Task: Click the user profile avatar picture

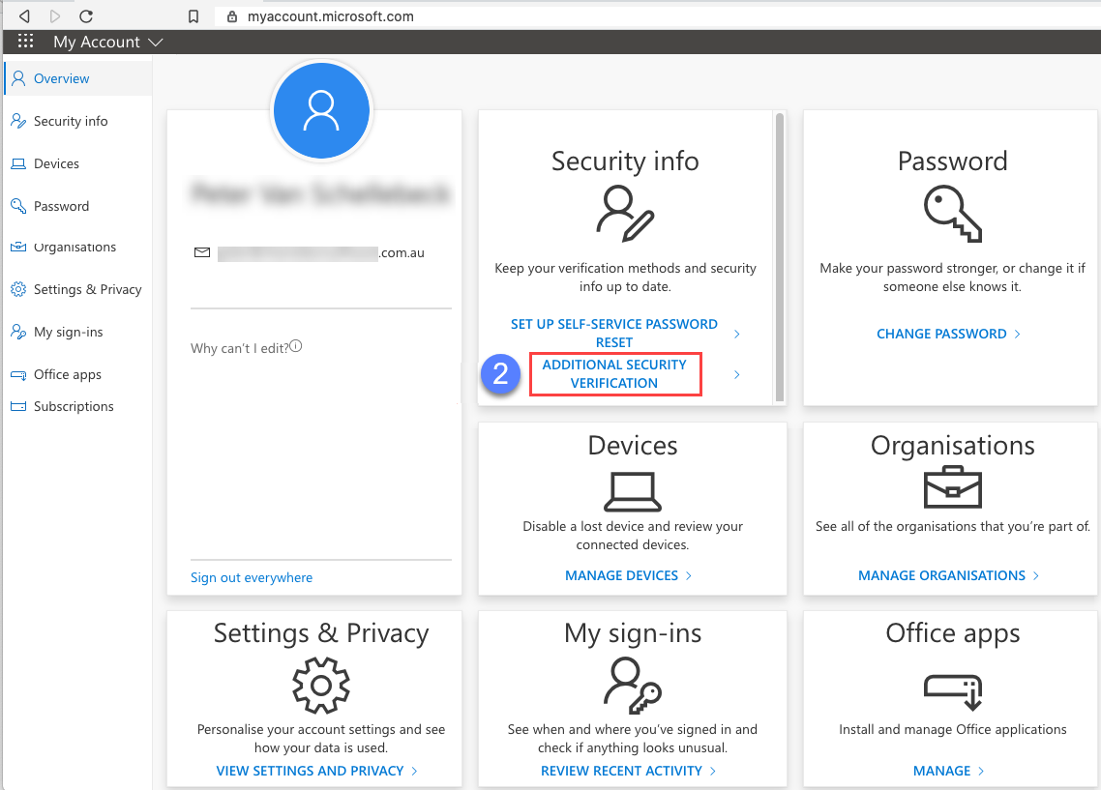Action: (320, 110)
